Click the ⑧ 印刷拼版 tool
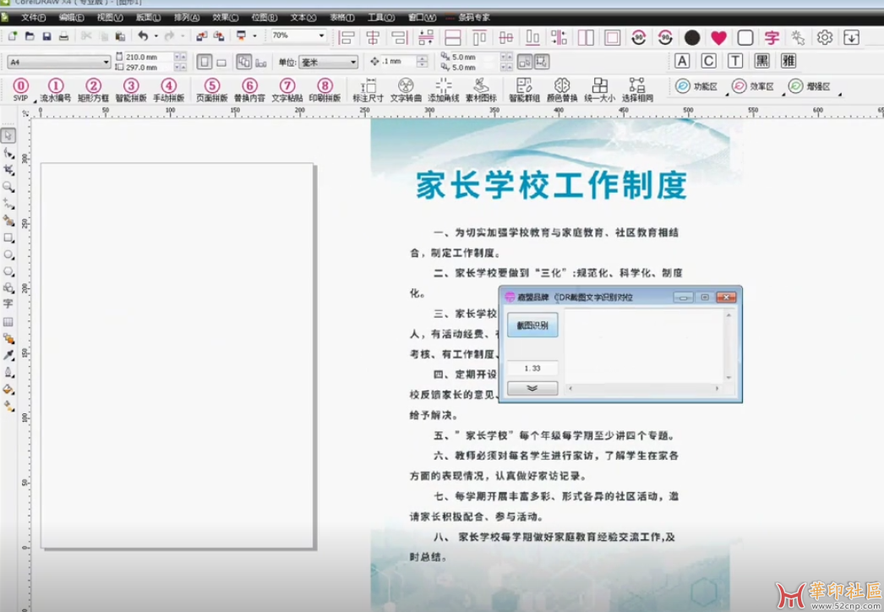The width and height of the screenshot is (884, 612). point(325,90)
